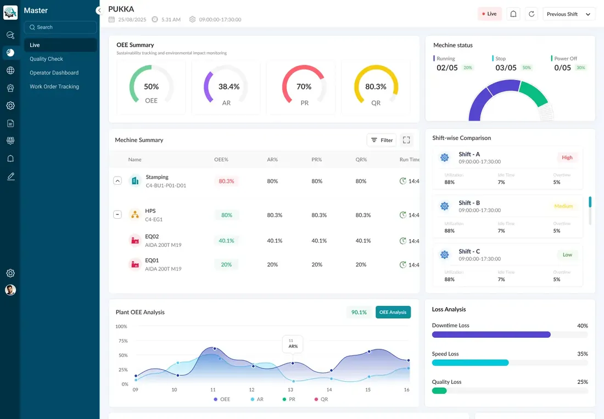604x419 pixels.
Task: Click the OEE Analysis button
Action: (x=393, y=312)
